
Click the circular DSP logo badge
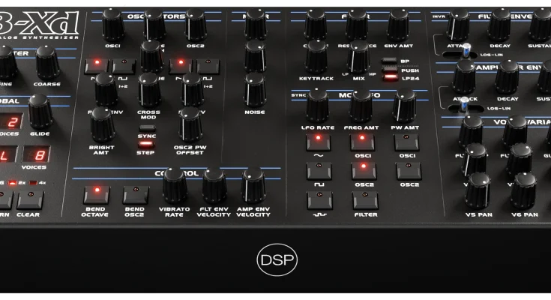(277, 259)
